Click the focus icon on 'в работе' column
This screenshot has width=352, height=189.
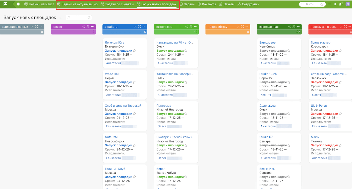[139, 27]
